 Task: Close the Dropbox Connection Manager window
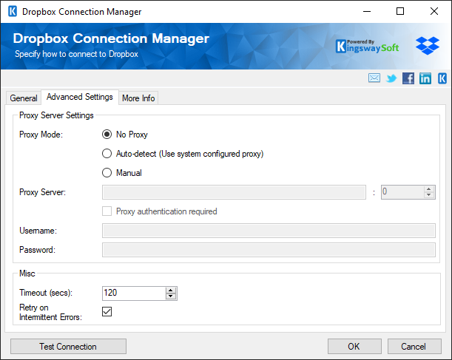click(x=434, y=12)
